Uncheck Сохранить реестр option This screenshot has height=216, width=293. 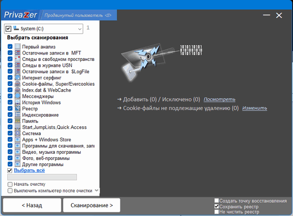pos(217,206)
